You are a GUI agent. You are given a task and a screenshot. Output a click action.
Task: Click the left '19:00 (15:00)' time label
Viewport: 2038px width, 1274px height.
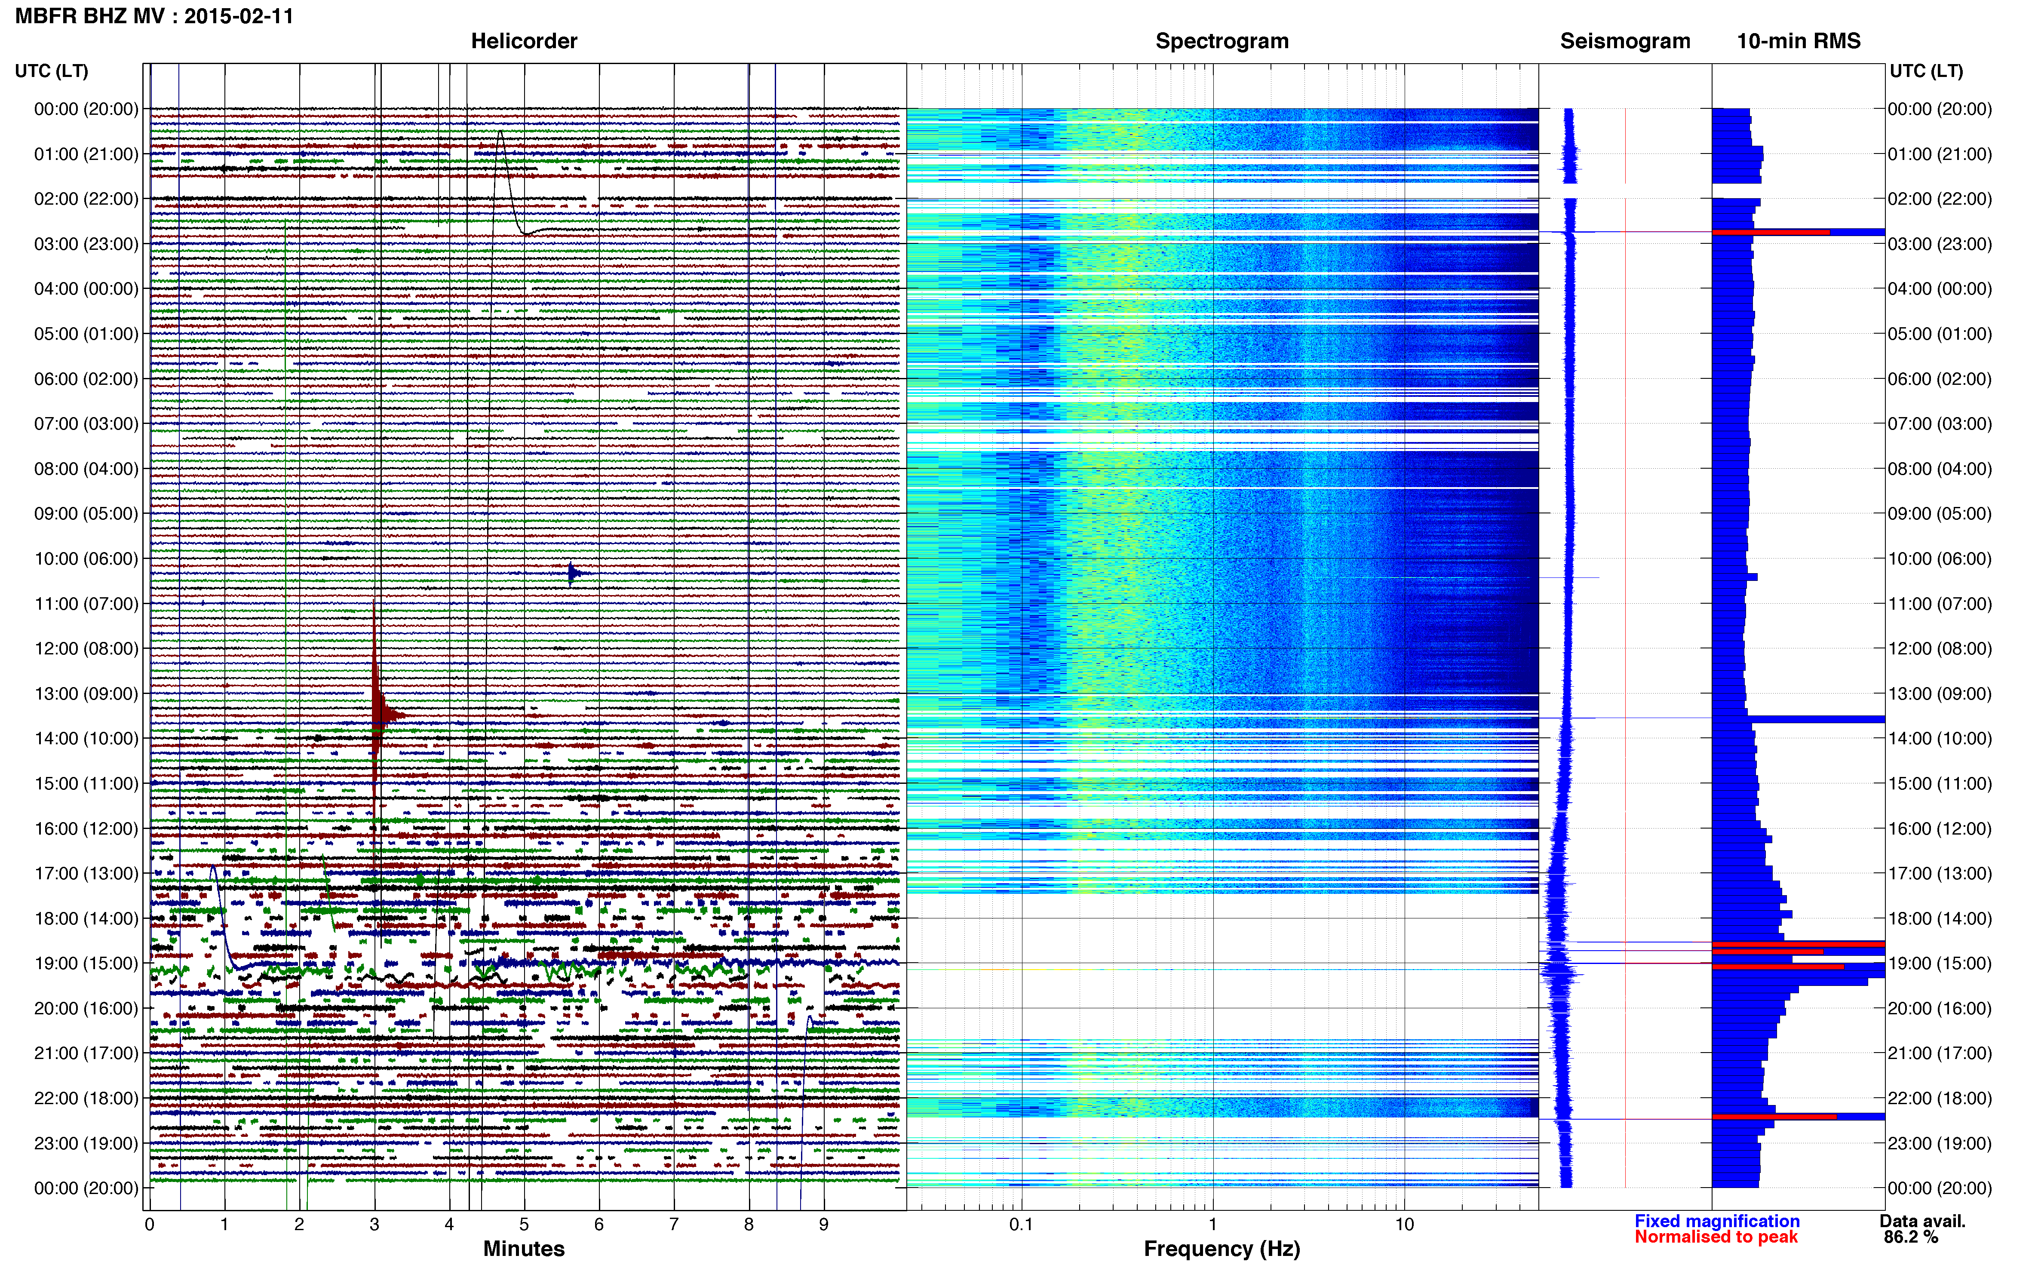[86, 963]
